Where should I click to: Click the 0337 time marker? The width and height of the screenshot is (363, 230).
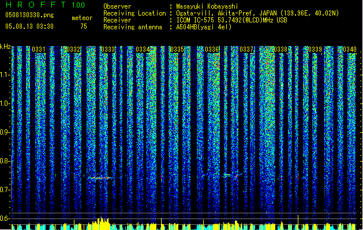click(x=246, y=49)
